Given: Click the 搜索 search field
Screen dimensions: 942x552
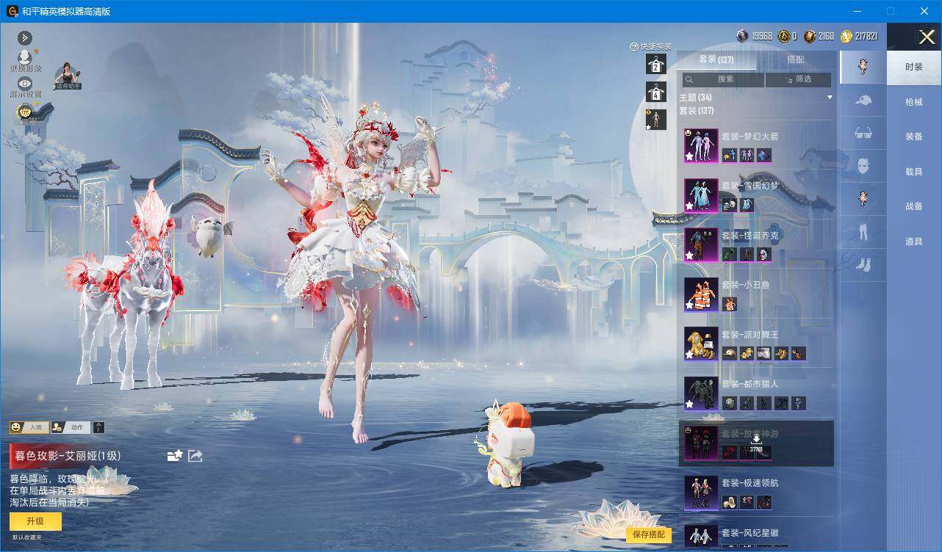Looking at the screenshot, I should (x=723, y=79).
